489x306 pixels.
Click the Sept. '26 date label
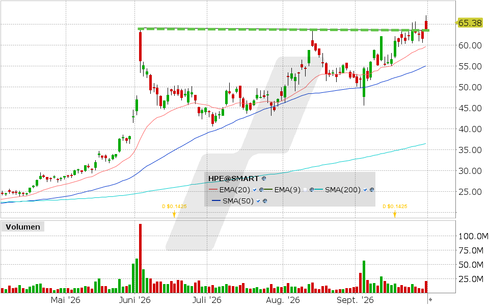(355, 300)
